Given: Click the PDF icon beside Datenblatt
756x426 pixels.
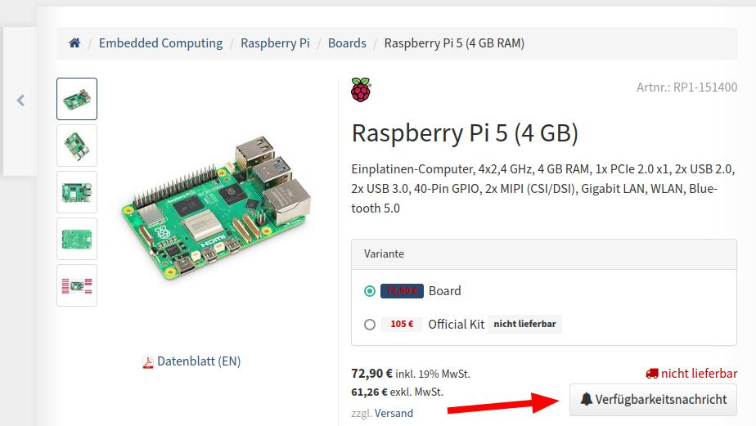Looking at the screenshot, I should click(x=148, y=362).
